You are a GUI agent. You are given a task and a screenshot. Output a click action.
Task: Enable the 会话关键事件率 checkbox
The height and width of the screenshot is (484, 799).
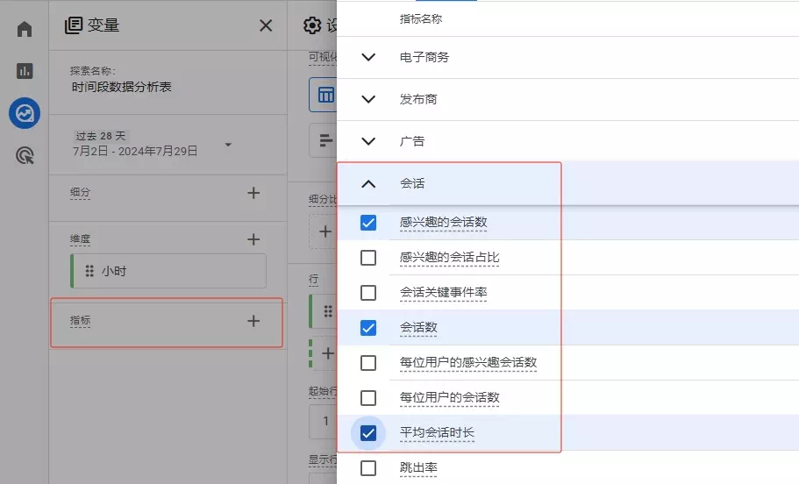click(368, 293)
